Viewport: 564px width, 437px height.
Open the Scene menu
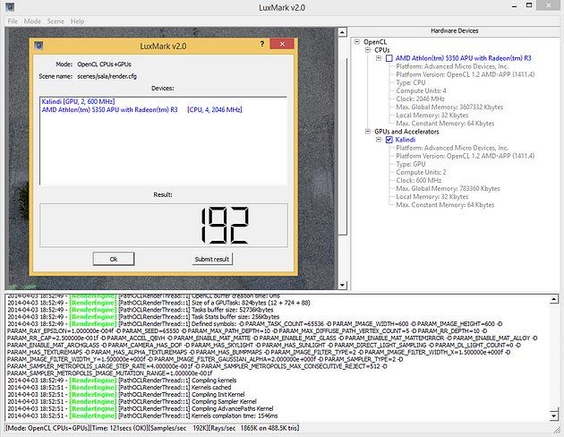tap(56, 21)
